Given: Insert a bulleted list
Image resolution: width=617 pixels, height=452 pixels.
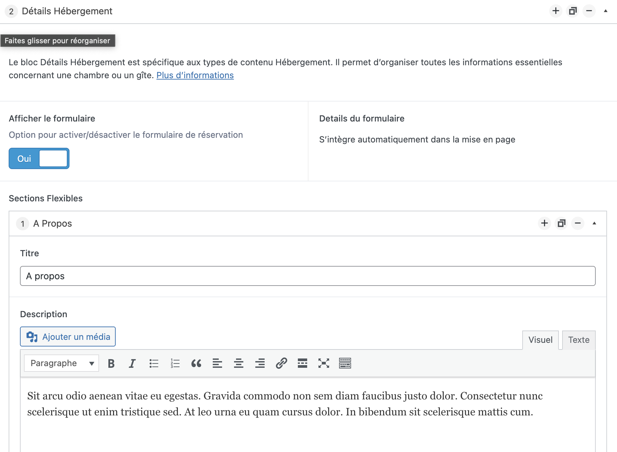Looking at the screenshot, I should pyautogui.click(x=154, y=363).
